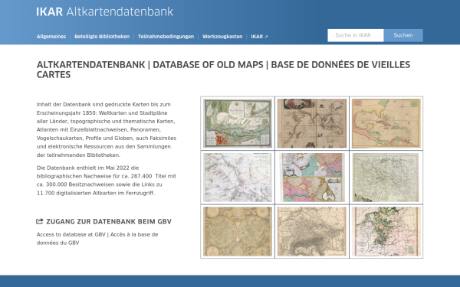Viewport: 460px width, 287px height.
Task: Open the pale gray topographic map thumbnail
Action: (x=238, y=178)
